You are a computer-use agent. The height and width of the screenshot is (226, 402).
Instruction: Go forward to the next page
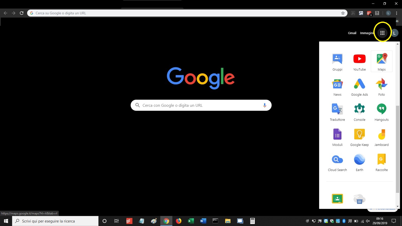(x=14, y=13)
